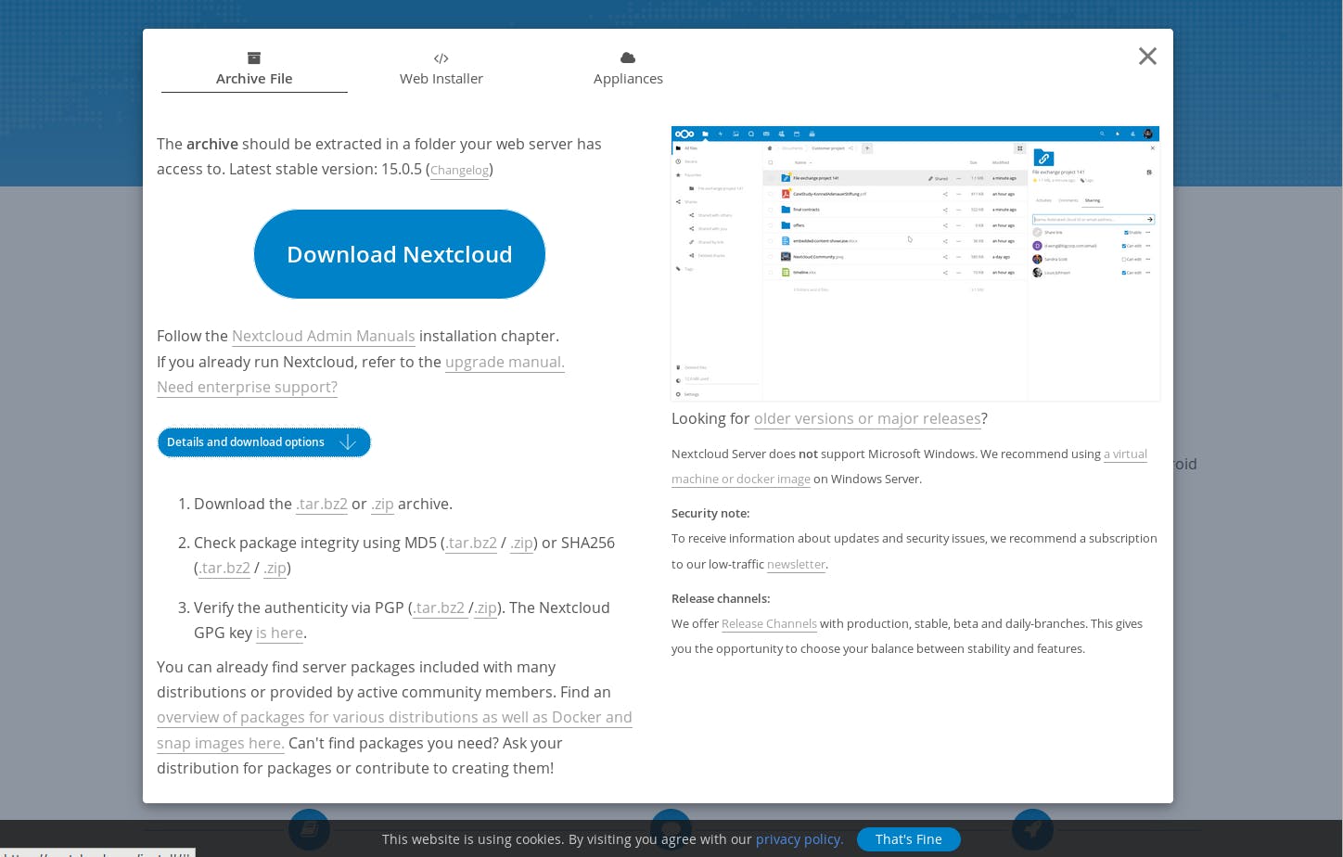Download the .zip archive in step 1

pos(382,504)
